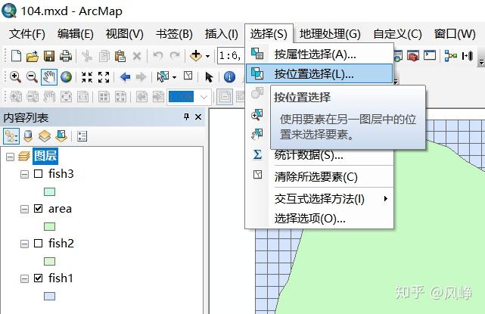Click Clear Selected Features toolbar icon

pos(188,76)
